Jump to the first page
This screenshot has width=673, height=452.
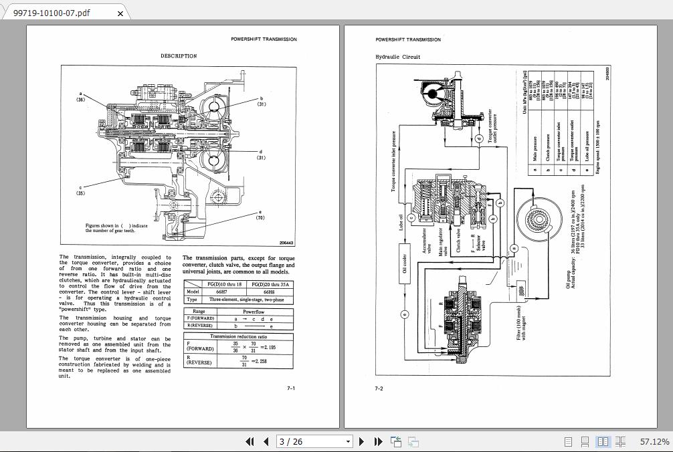tap(250, 441)
